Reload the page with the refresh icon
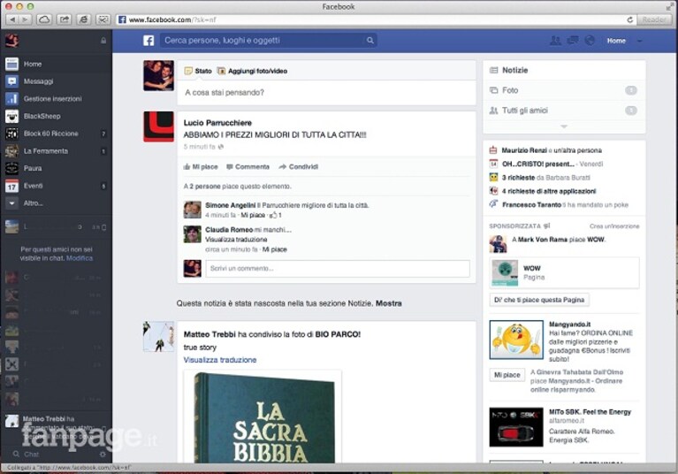 tap(629, 19)
